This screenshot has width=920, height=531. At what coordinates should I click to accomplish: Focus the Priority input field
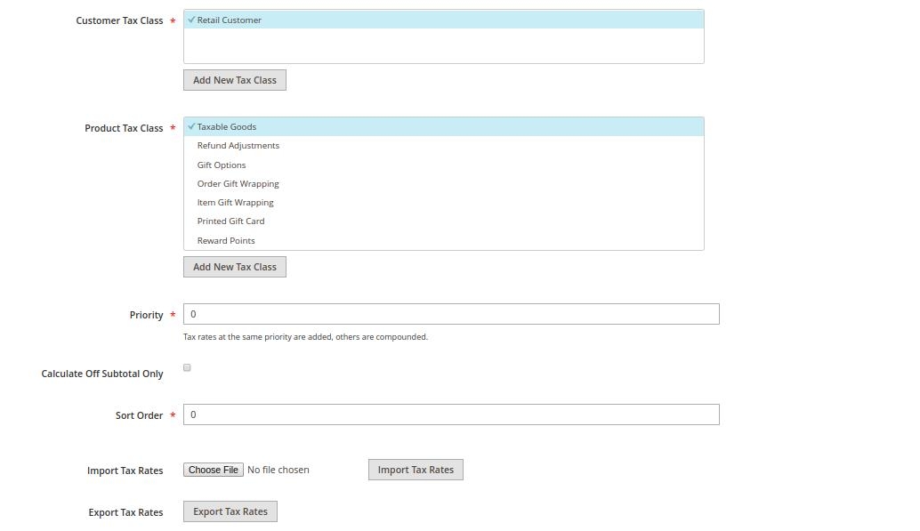click(x=451, y=314)
